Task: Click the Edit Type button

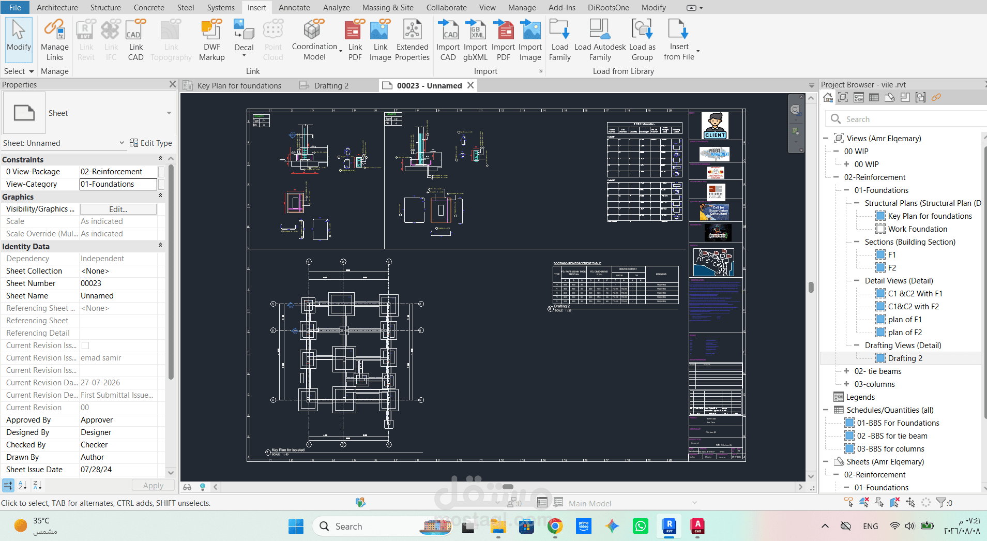Action: (x=150, y=143)
